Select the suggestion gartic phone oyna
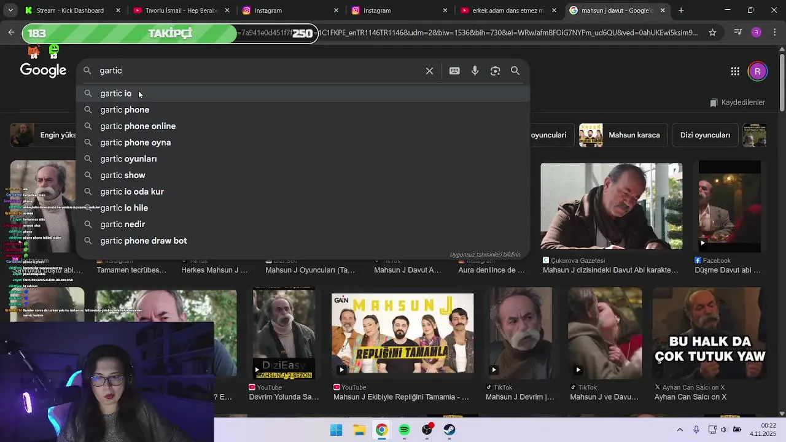Screen dimensions: 786x442 (x=303, y=142)
